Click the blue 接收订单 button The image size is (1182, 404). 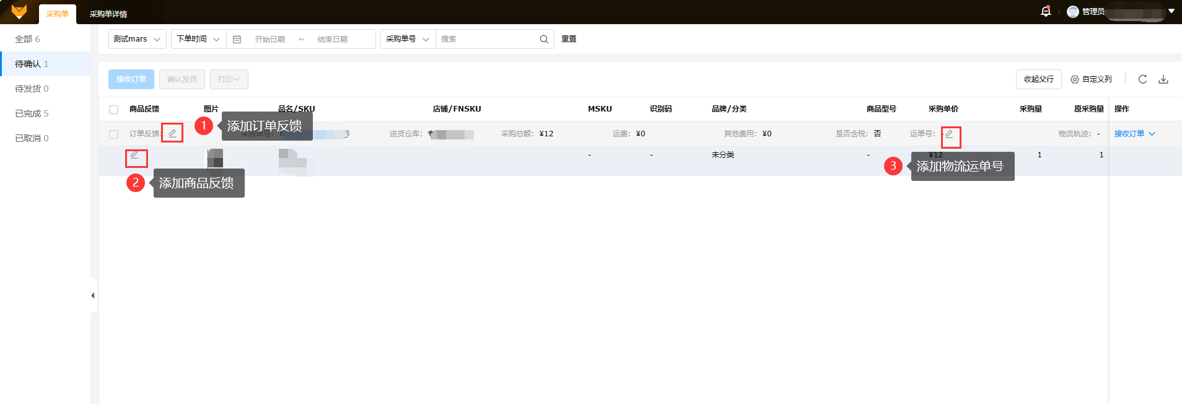pyautogui.click(x=131, y=79)
